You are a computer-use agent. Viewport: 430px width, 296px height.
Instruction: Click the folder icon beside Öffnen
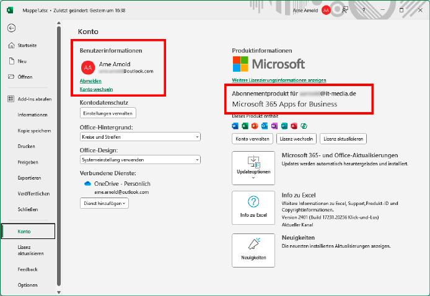coord(11,77)
